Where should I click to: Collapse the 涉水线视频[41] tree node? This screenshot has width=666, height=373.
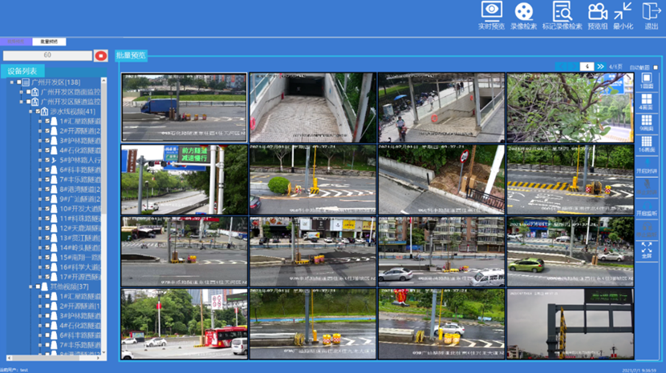tap(30, 112)
